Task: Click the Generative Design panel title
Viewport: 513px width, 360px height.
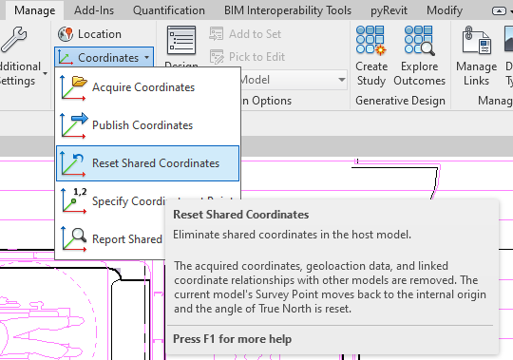Action: [x=400, y=101]
